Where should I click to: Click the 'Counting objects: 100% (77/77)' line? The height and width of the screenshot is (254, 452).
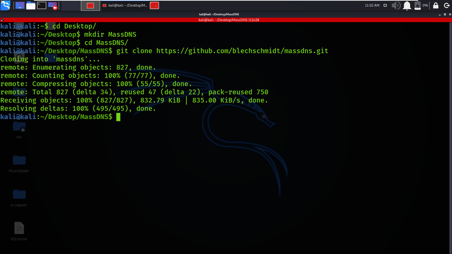click(90, 76)
